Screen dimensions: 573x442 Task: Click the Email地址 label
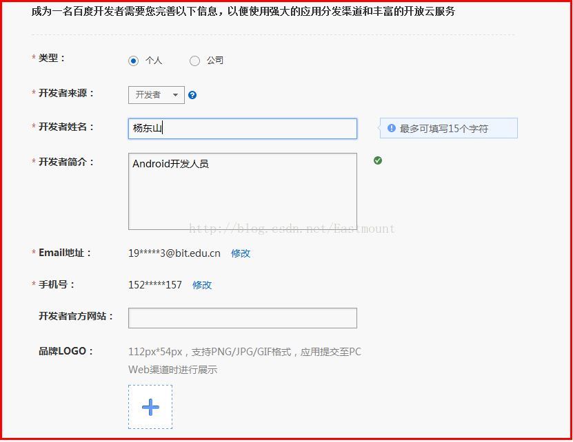pyautogui.click(x=65, y=253)
